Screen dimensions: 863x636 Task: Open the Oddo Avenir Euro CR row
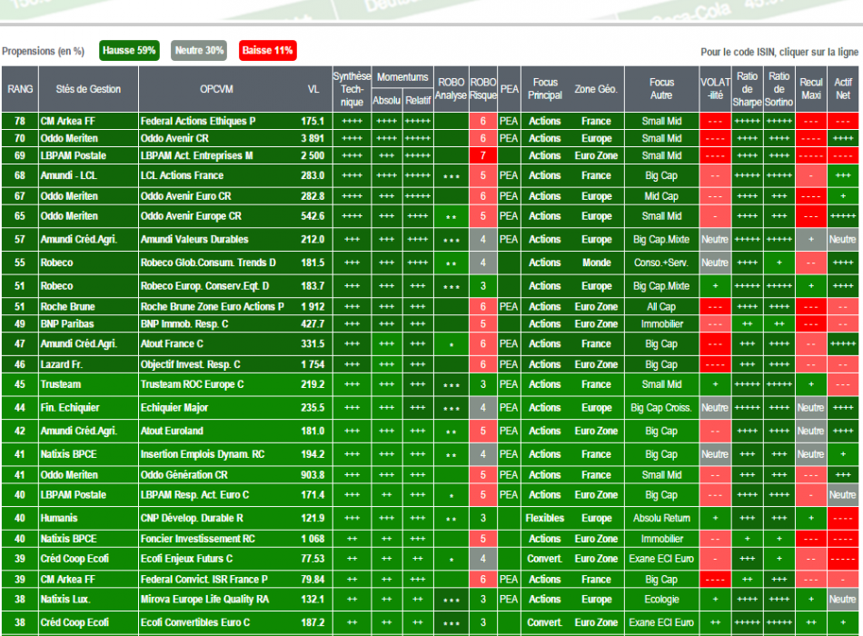click(430, 196)
